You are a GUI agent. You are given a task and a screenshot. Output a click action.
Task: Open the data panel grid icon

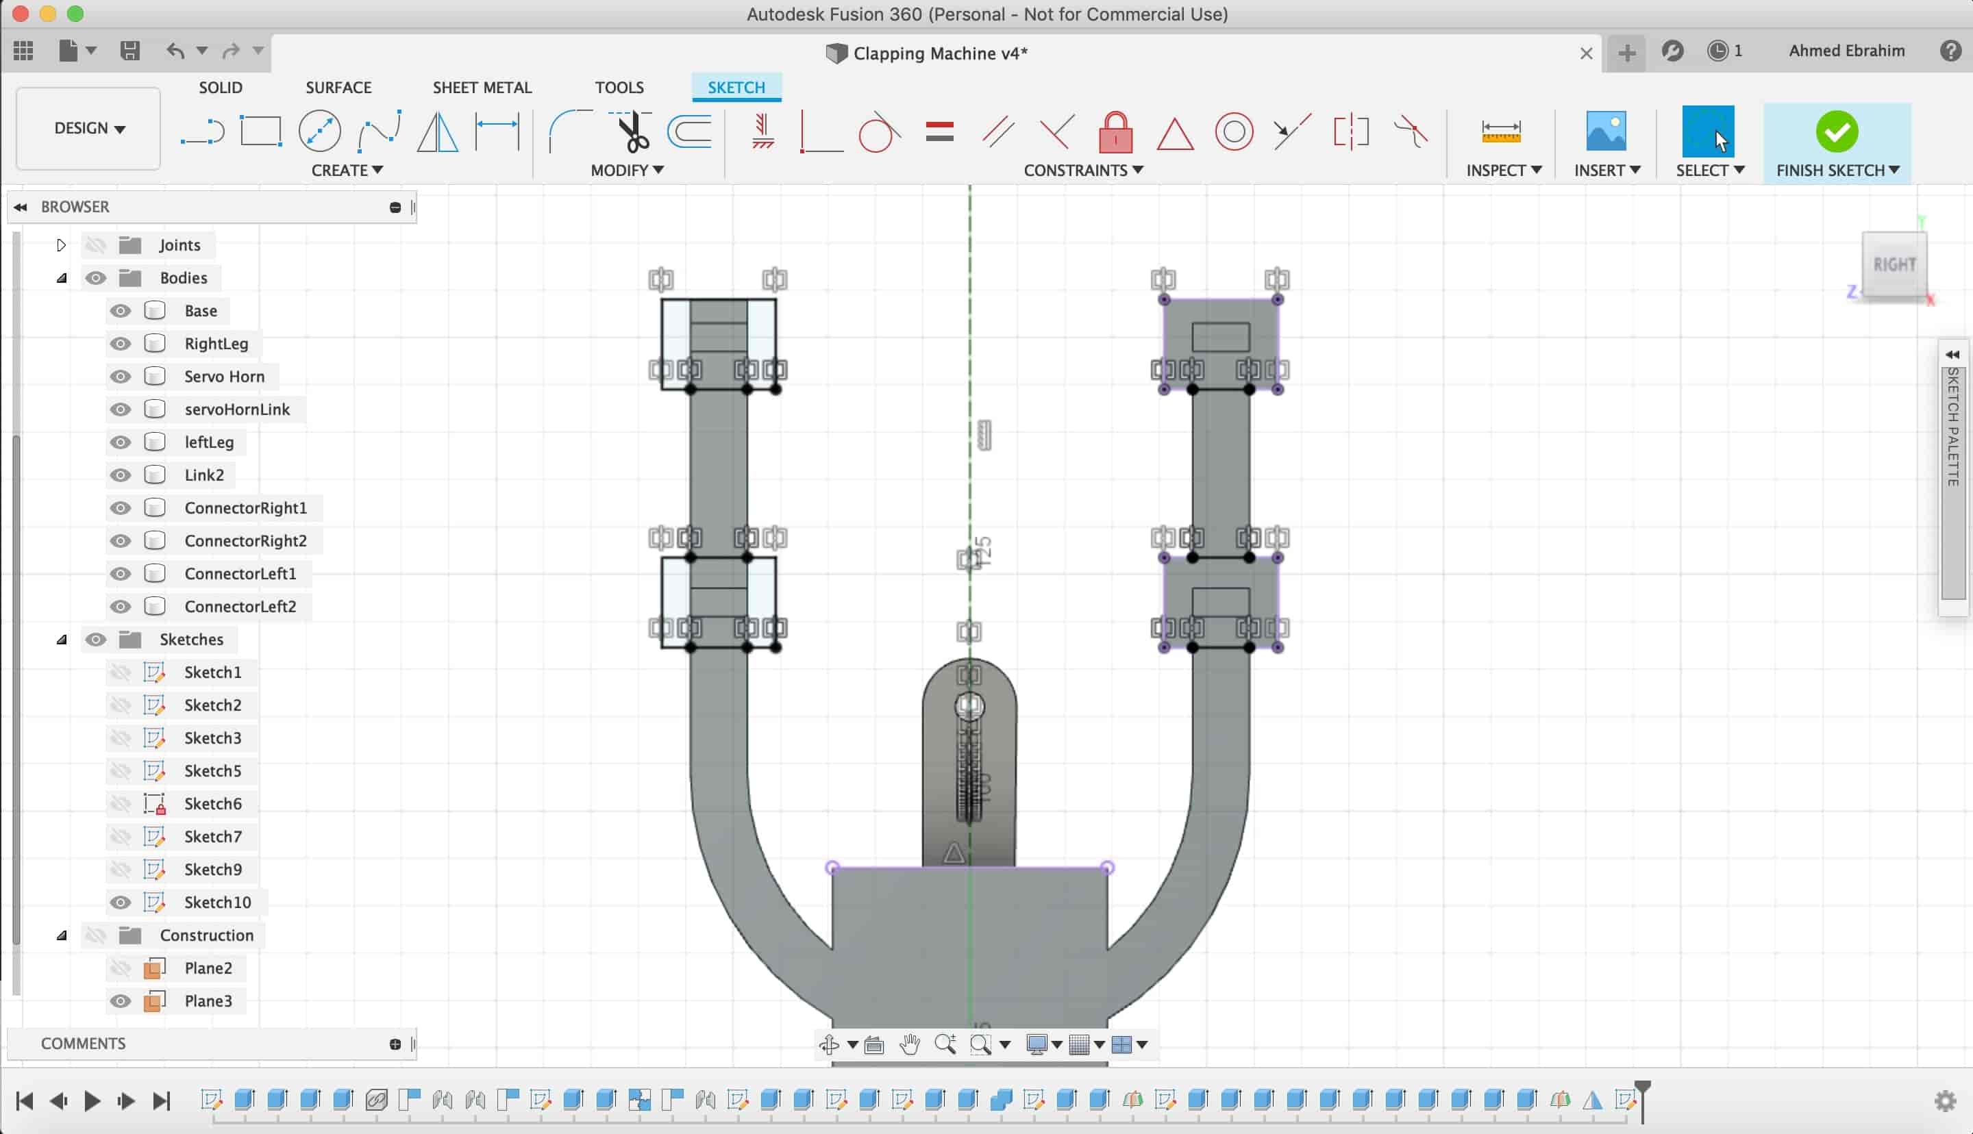[x=23, y=51]
